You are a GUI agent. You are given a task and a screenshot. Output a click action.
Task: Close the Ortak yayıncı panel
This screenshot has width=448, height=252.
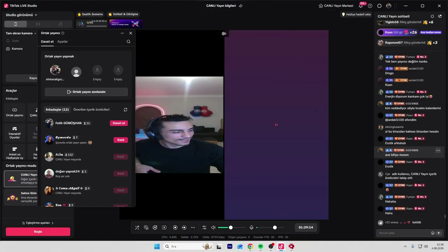point(131,33)
